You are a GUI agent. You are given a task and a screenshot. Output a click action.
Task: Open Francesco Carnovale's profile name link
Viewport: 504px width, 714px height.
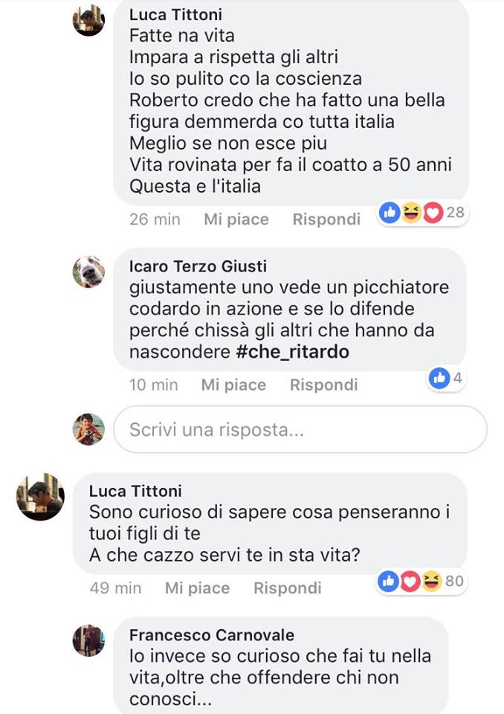coord(212,634)
